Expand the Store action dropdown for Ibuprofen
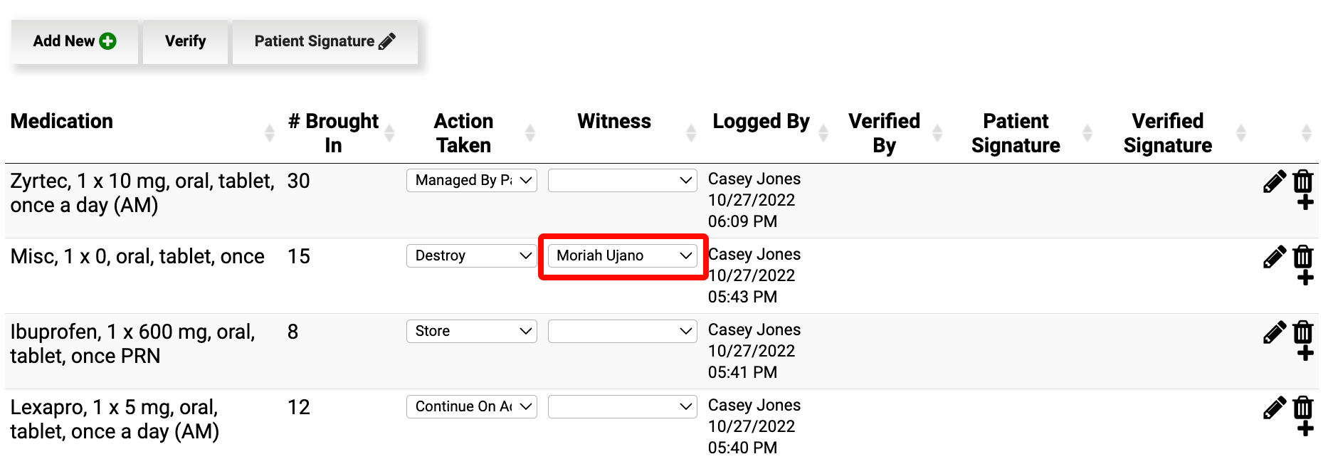Screen dimensions: 1328x464 point(472,332)
